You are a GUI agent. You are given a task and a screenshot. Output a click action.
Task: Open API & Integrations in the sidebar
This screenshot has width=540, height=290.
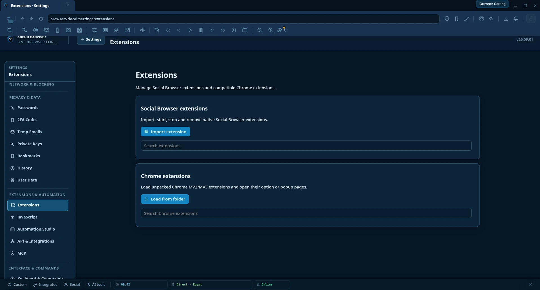(38, 241)
